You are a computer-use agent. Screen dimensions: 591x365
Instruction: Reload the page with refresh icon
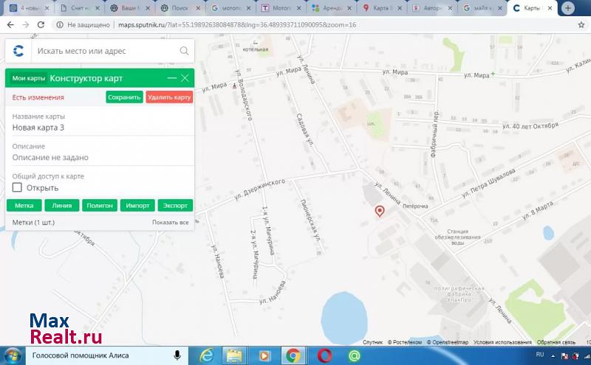coord(43,24)
